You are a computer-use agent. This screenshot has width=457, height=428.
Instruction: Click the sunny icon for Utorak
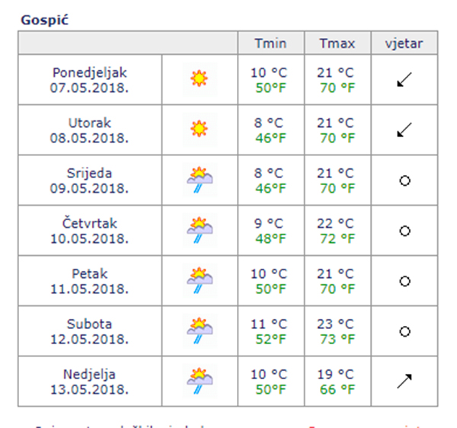click(200, 128)
